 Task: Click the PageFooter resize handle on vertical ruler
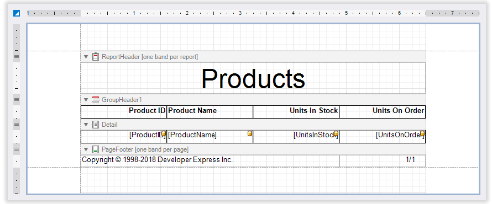click(x=17, y=149)
